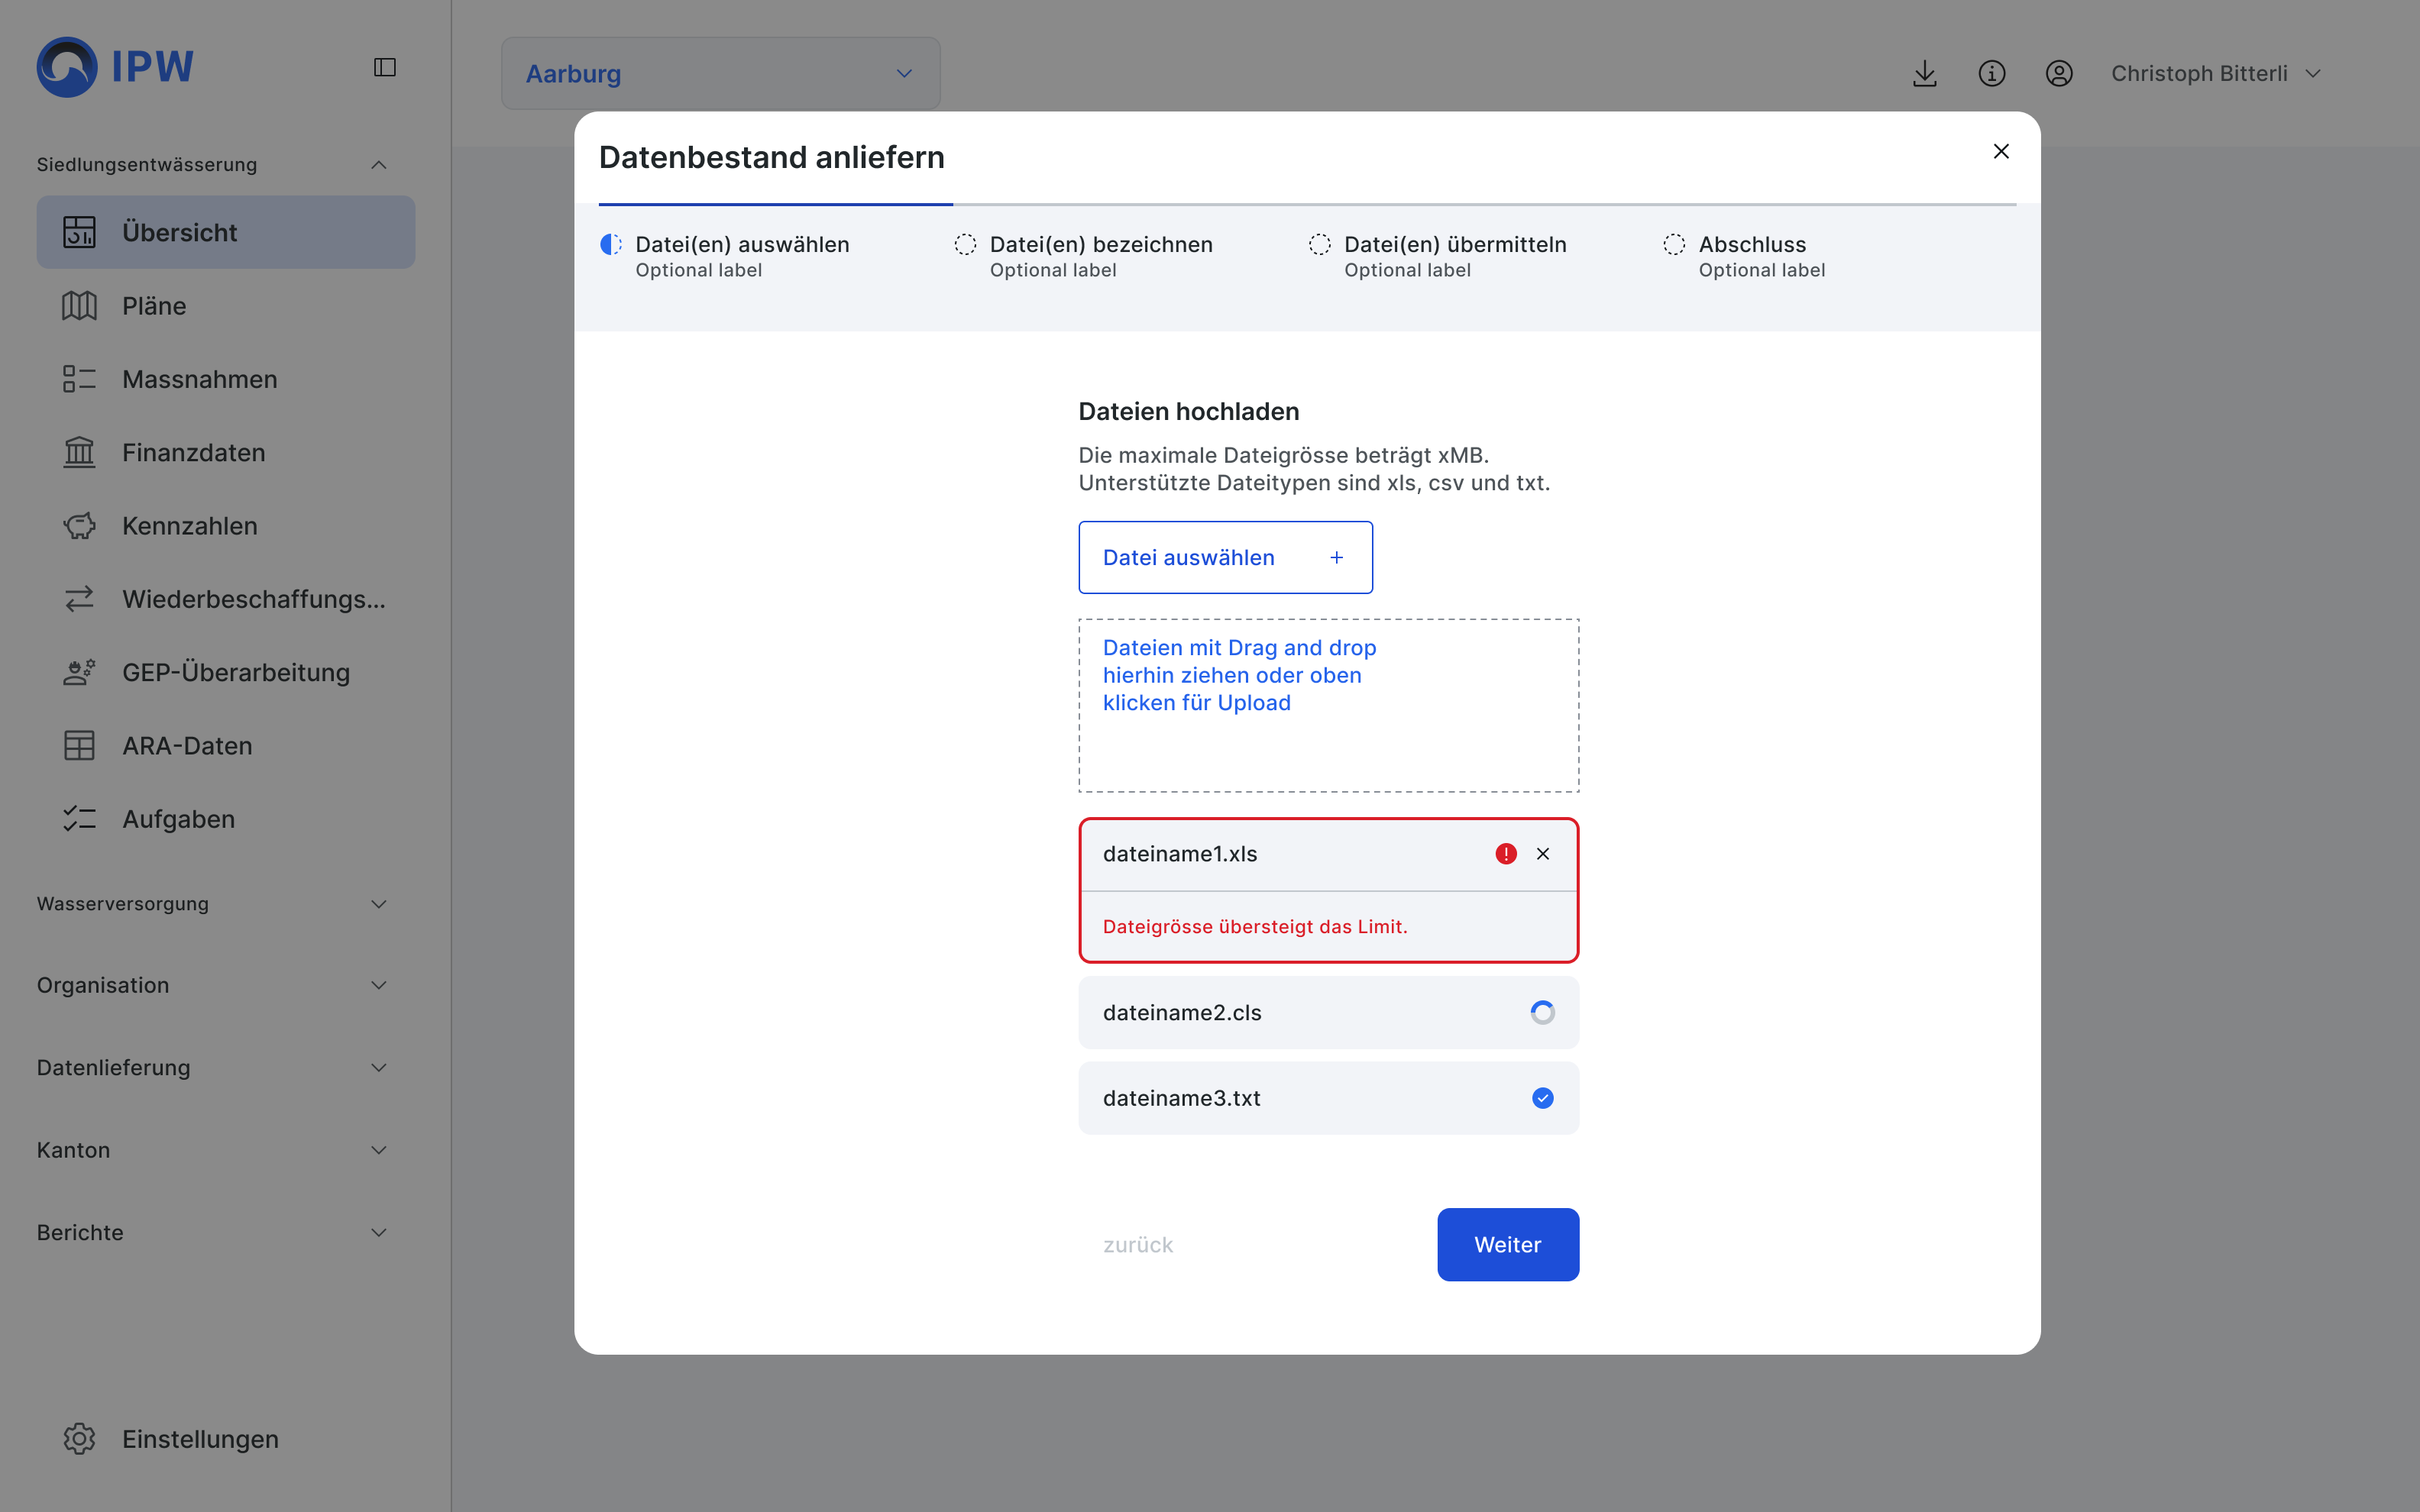Select the 'Datei(en) übermitteln' step circle
This screenshot has width=2420, height=1512.
click(x=1319, y=244)
